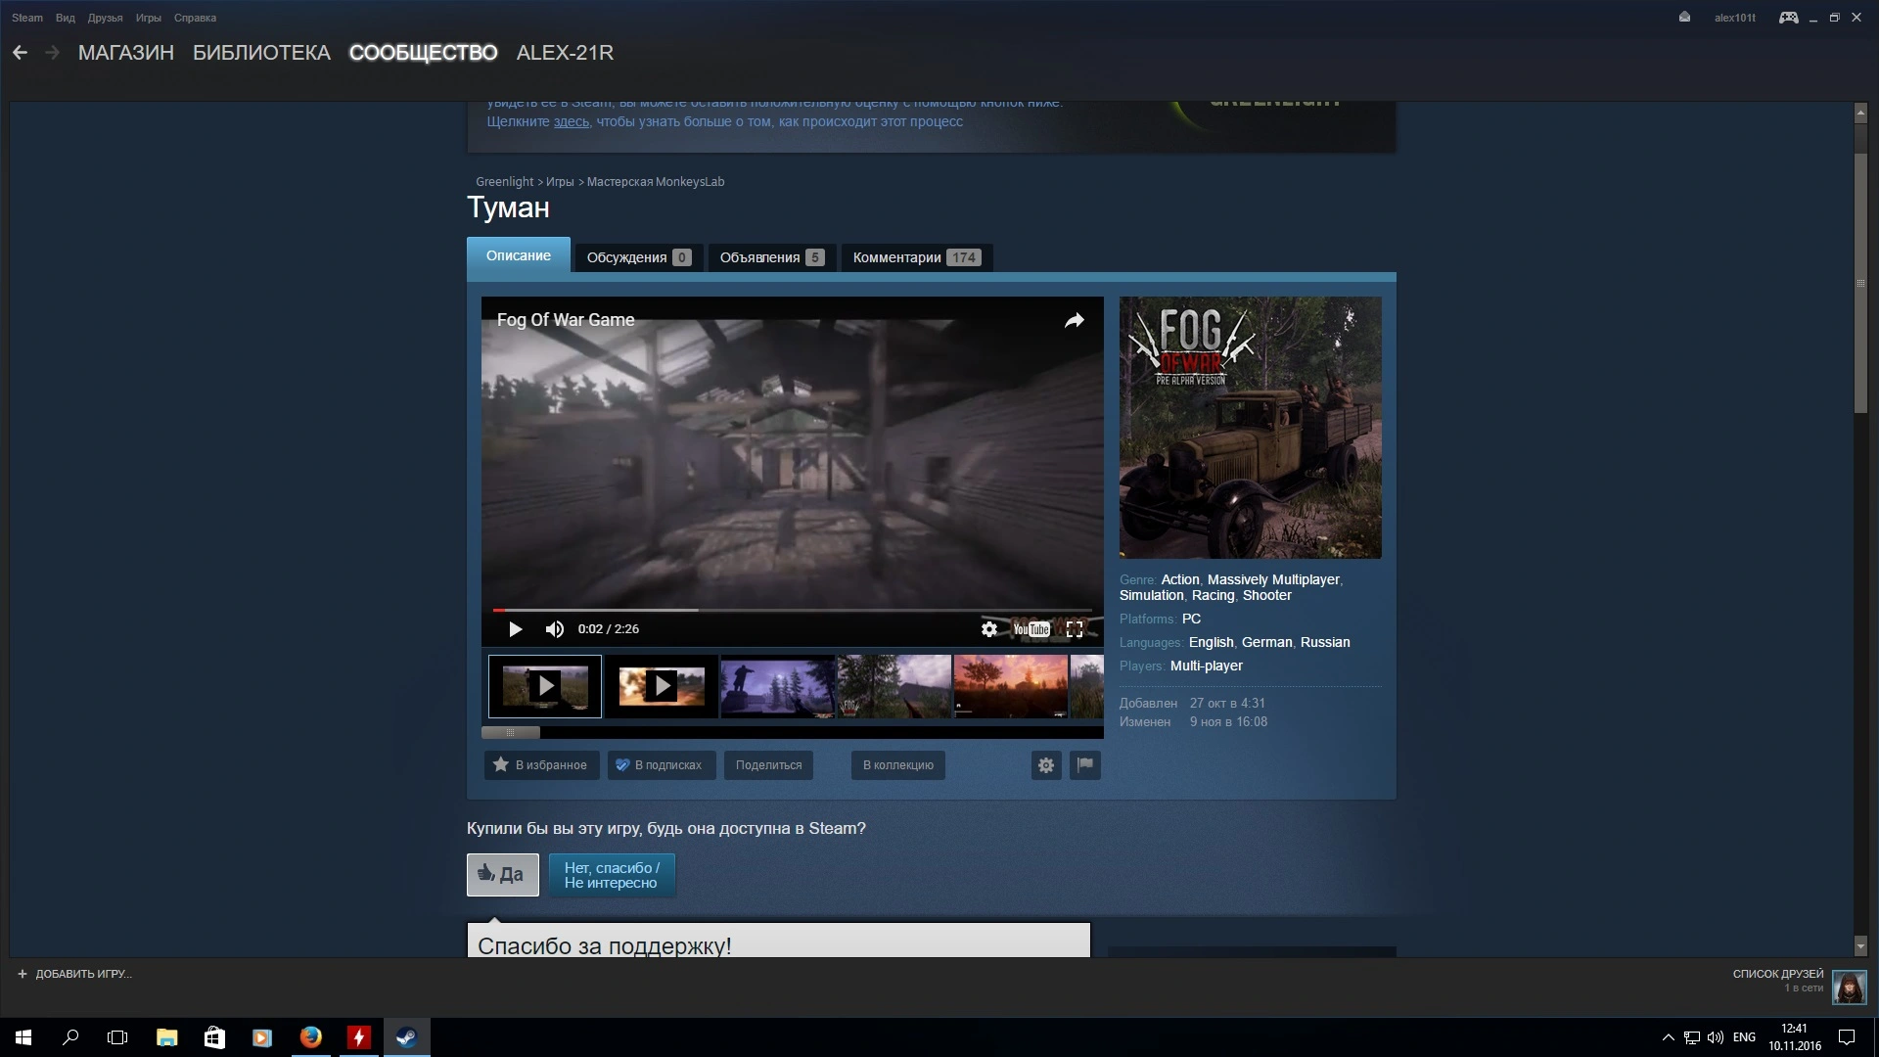Switch to the Обсуждения tab
The width and height of the screenshot is (1879, 1057).
639,257
